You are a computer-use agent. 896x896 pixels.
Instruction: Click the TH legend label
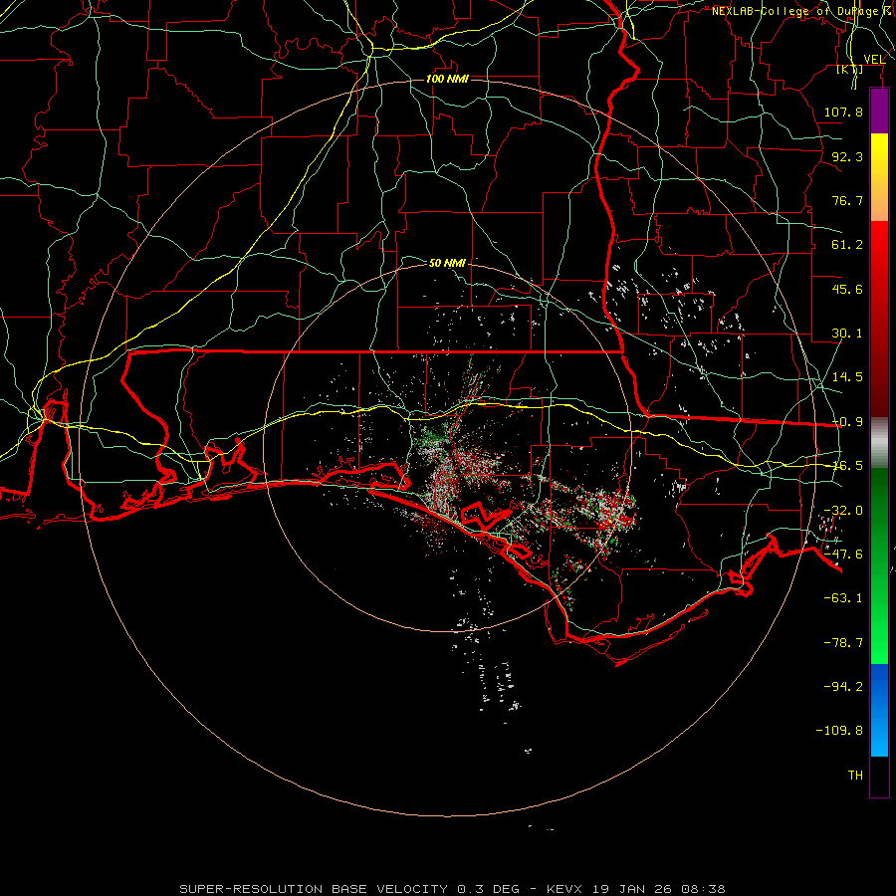point(855,776)
